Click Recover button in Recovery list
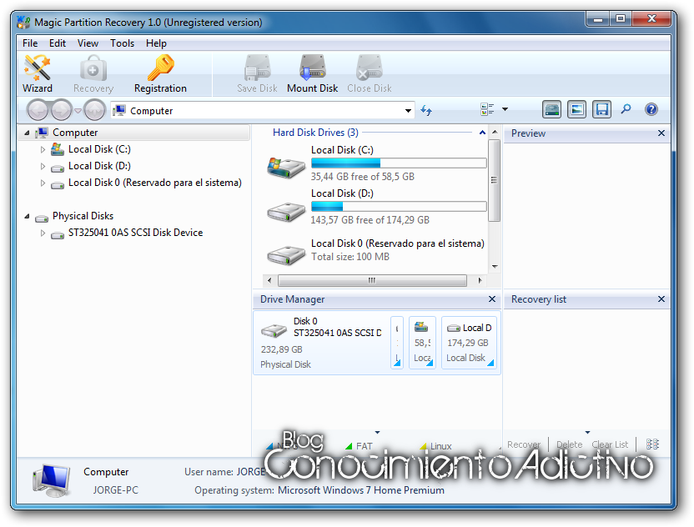Screen dimensions: 694x527 (x=524, y=444)
